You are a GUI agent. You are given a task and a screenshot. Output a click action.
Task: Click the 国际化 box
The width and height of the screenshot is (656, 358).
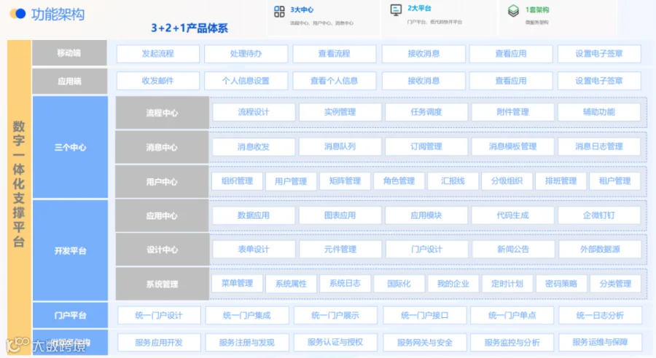coord(399,284)
